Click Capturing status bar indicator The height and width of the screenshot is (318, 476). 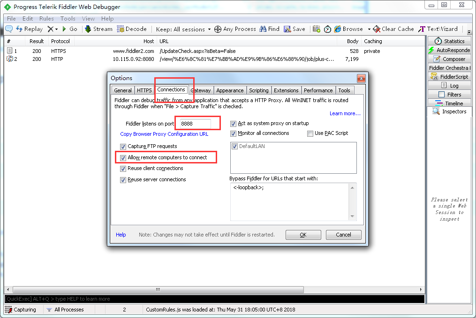tap(21, 310)
